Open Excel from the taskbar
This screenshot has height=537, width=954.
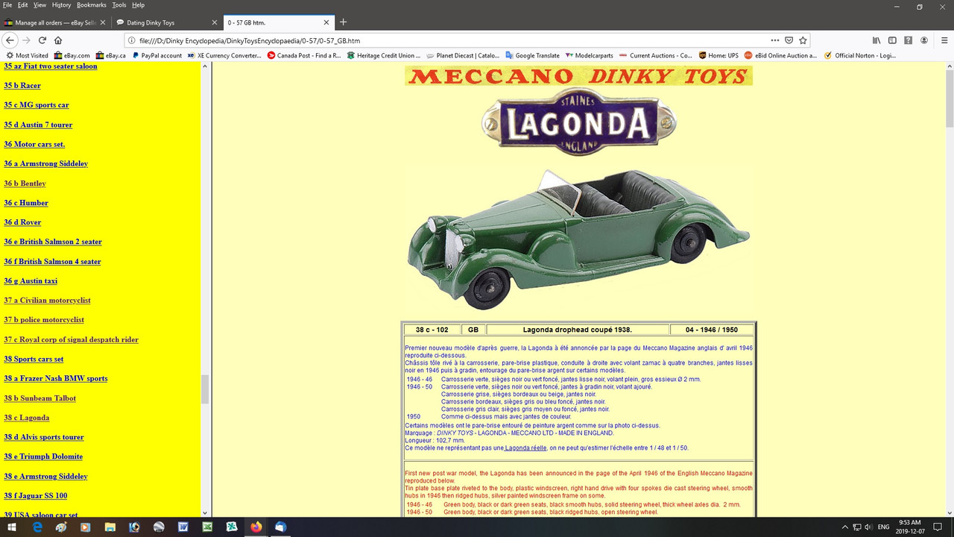tap(207, 527)
